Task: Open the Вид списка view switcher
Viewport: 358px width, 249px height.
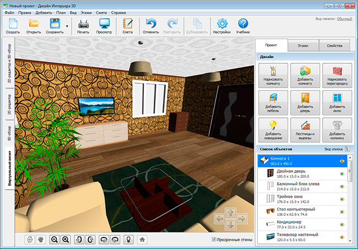Action: (348, 149)
